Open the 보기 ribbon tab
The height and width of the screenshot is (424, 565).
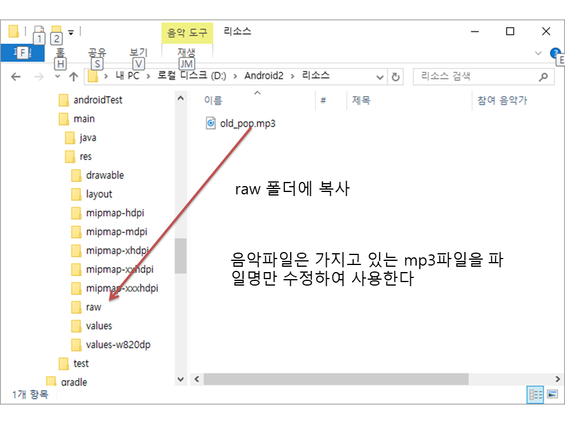click(138, 52)
